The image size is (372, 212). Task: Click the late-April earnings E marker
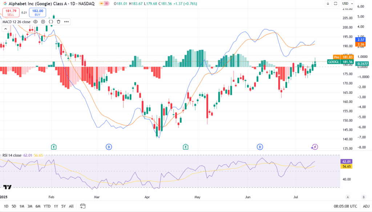(186, 147)
